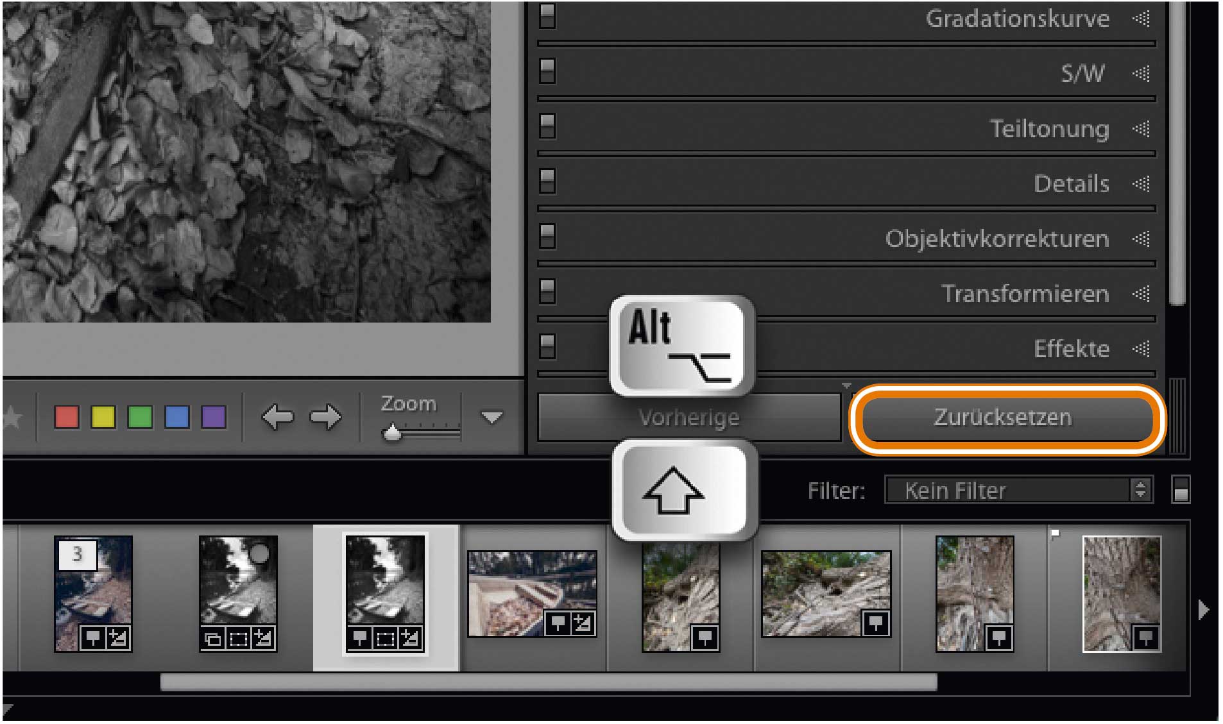Apply the yellow color label
Image resolution: width=1223 pixels, height=724 pixels.
coord(103,417)
